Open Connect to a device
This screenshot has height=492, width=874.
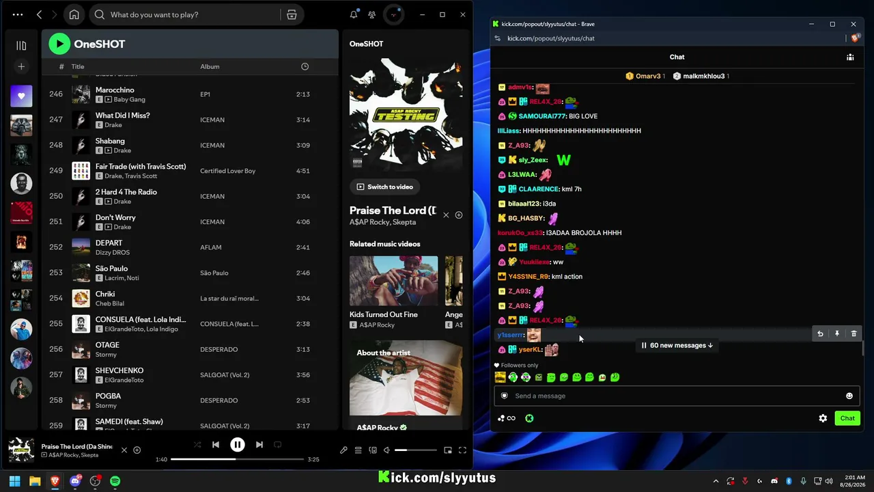(373, 450)
